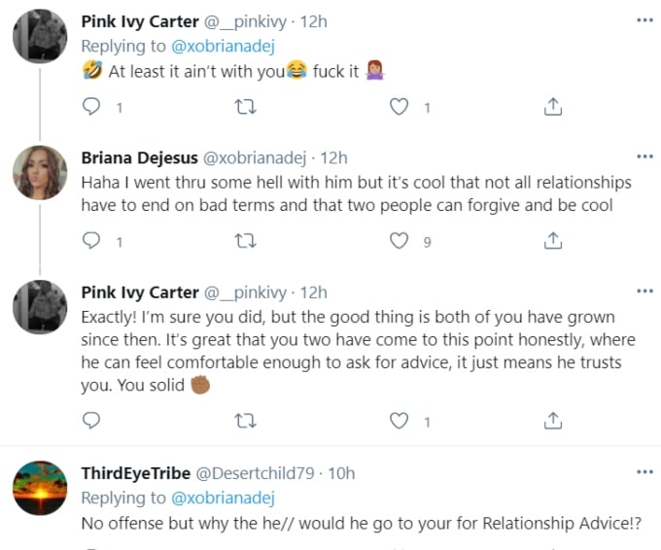Screen dimensions: 661x550
Task: Retweet Briana Dejesus's tweet
Action: [x=247, y=240]
